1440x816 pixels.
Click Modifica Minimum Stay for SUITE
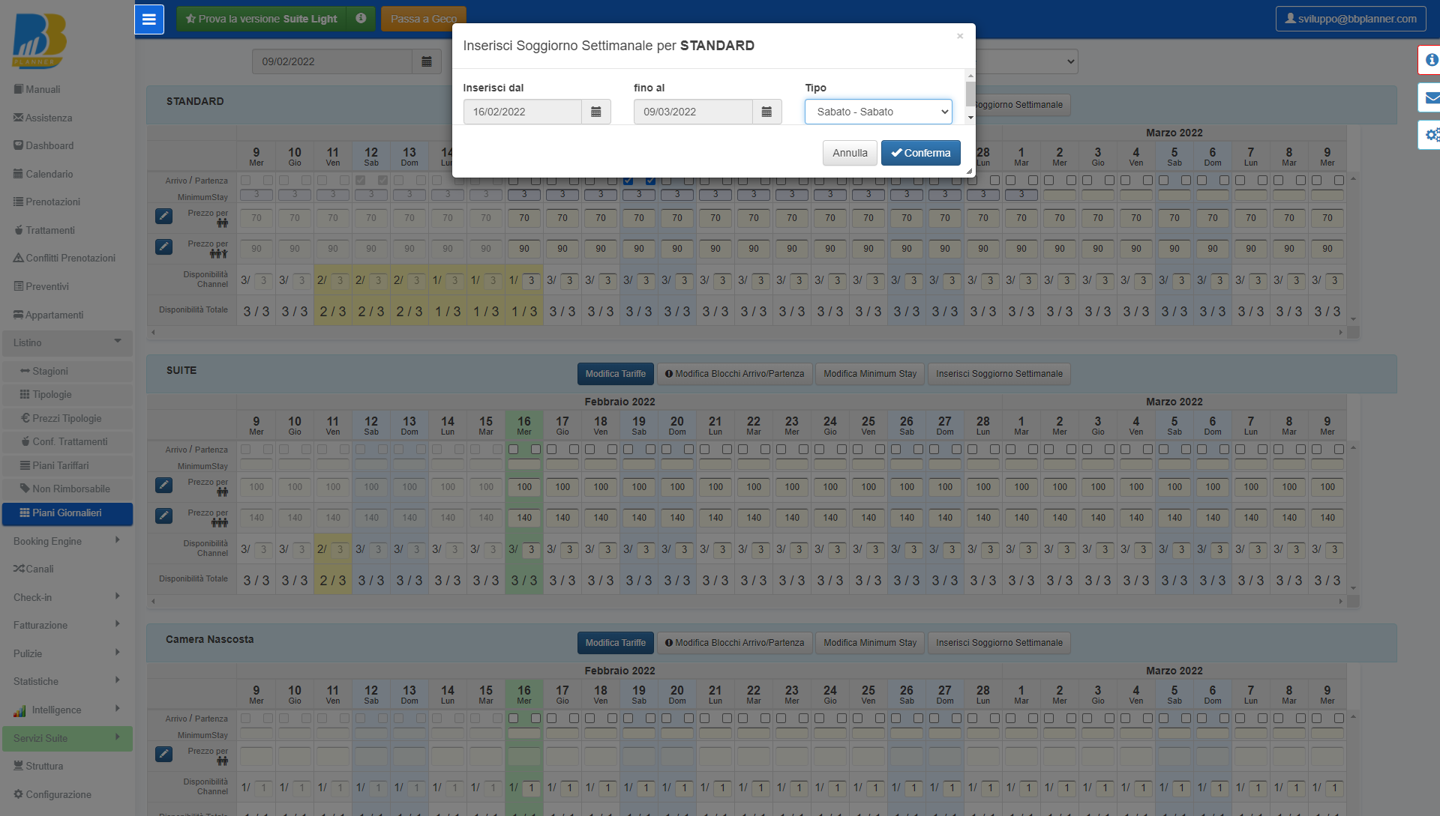pos(870,374)
